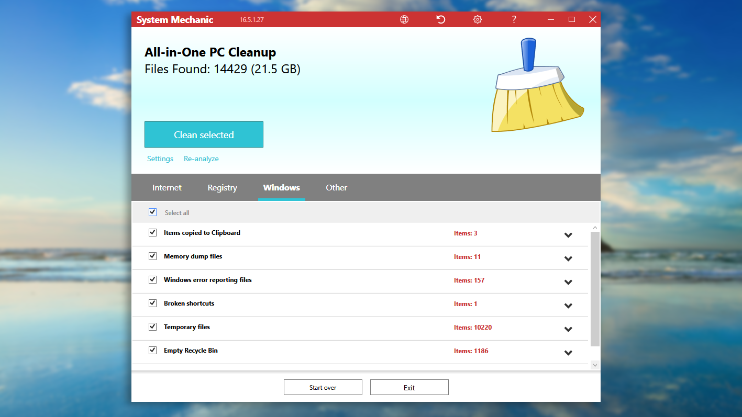
Task: Switch to the Registry tab
Action: point(222,187)
